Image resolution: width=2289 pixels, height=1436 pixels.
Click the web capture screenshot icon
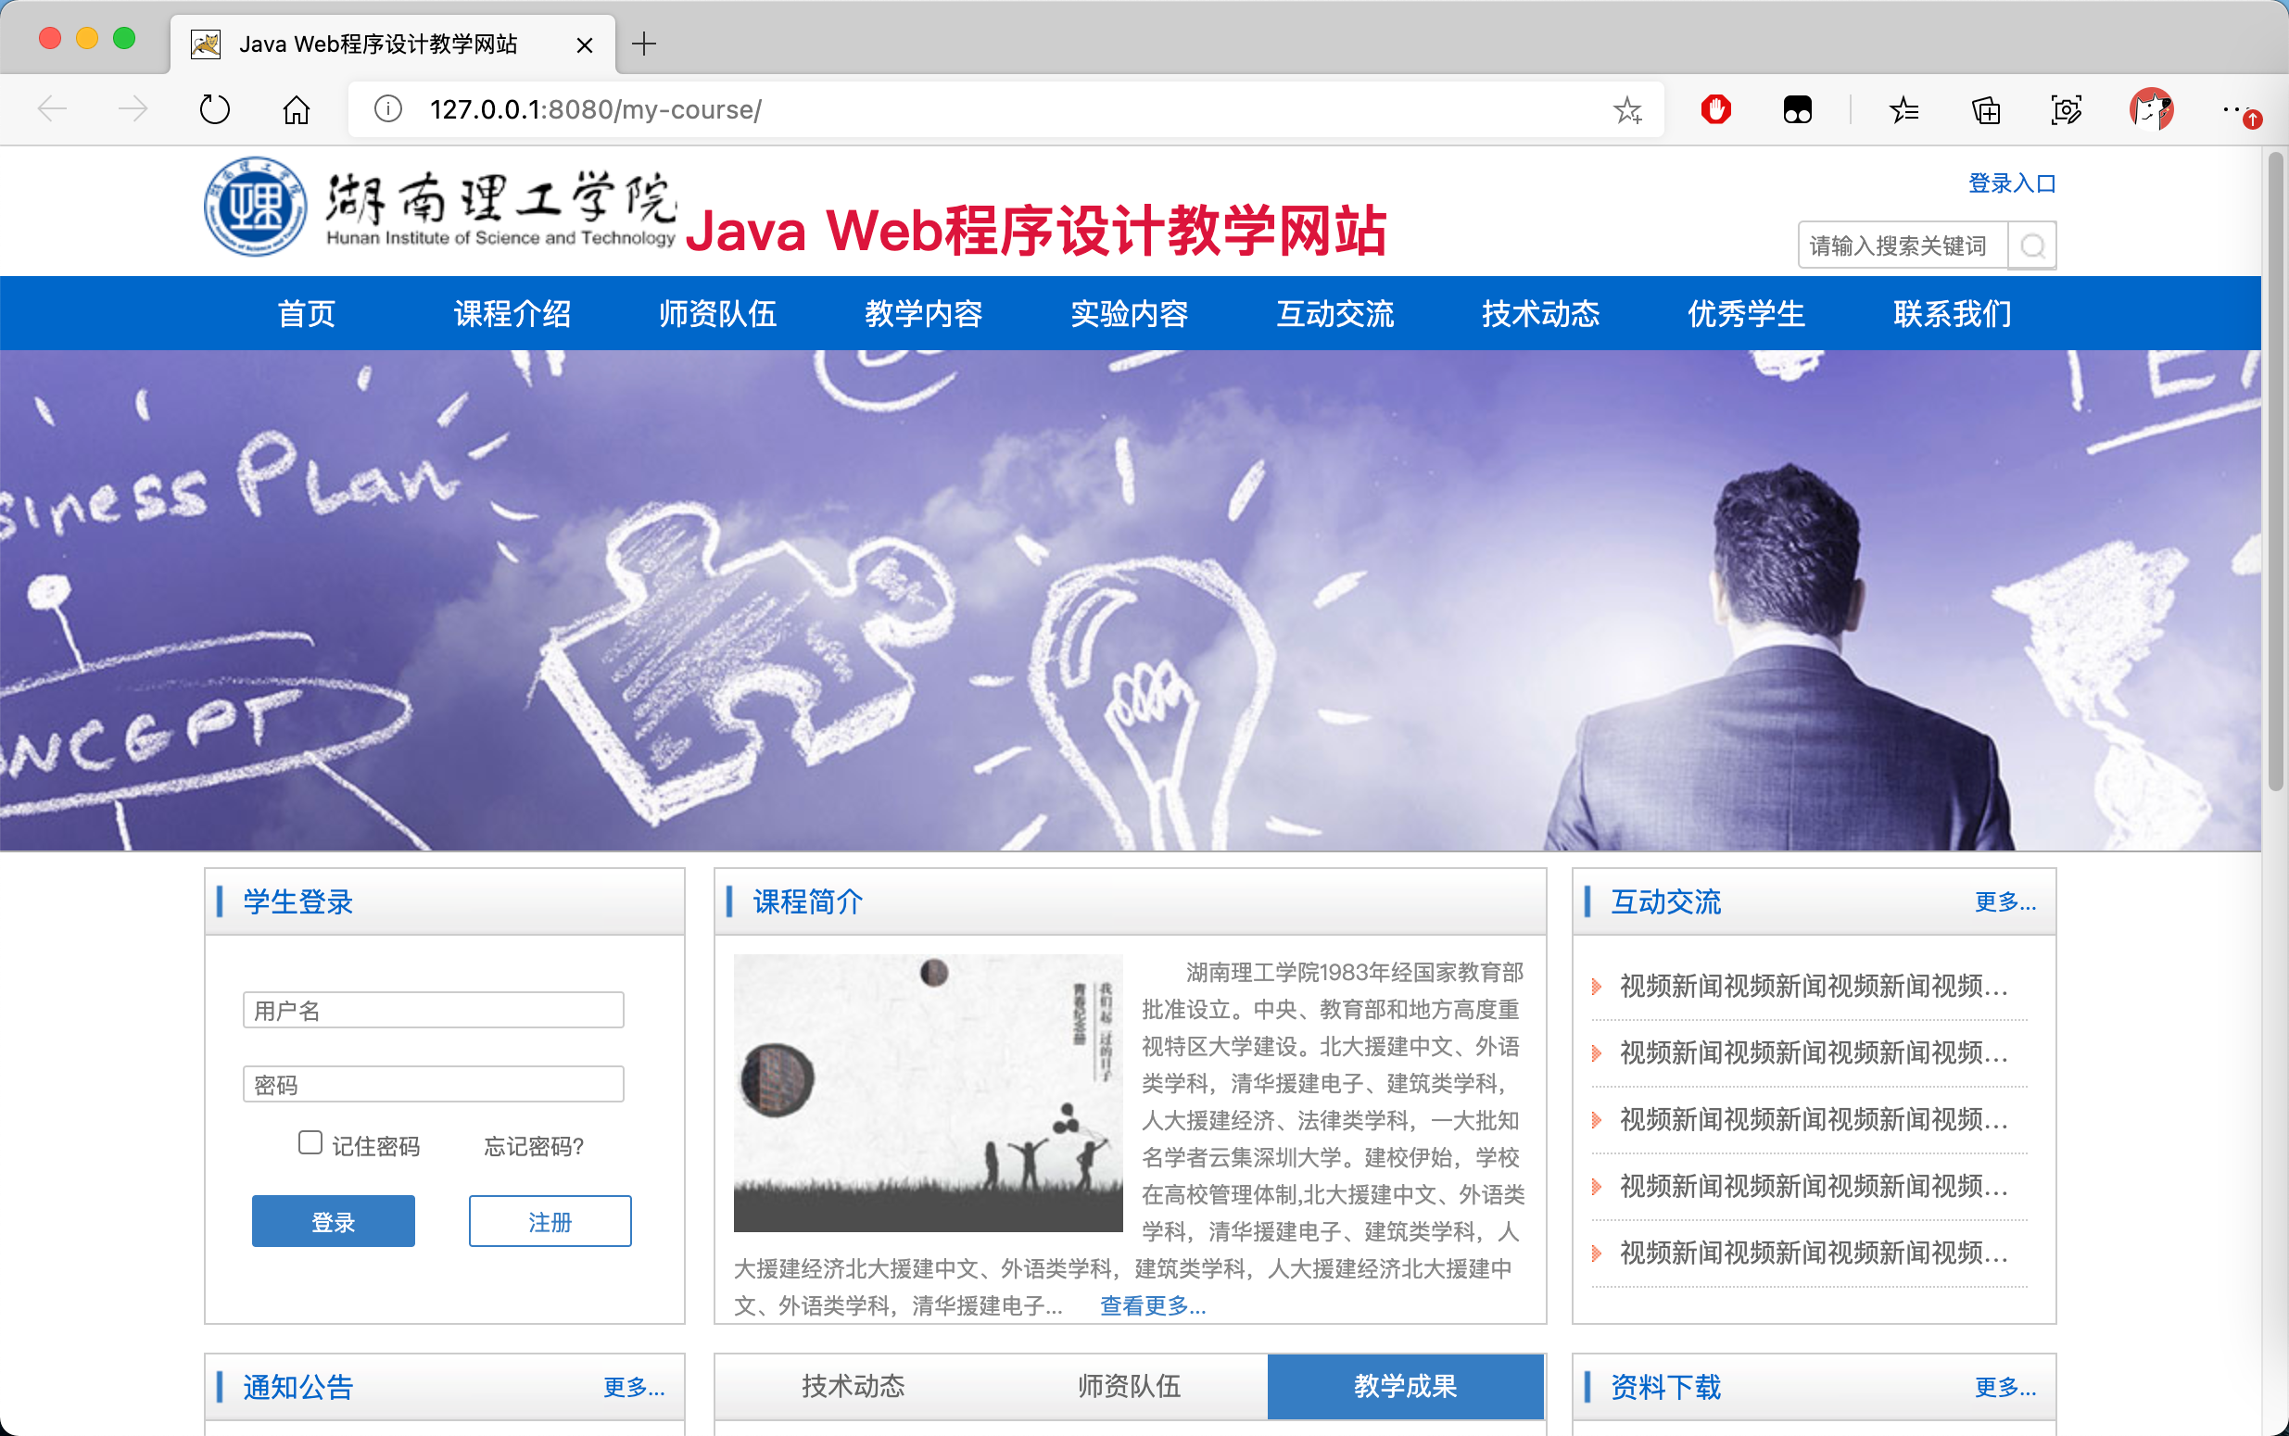[2066, 110]
